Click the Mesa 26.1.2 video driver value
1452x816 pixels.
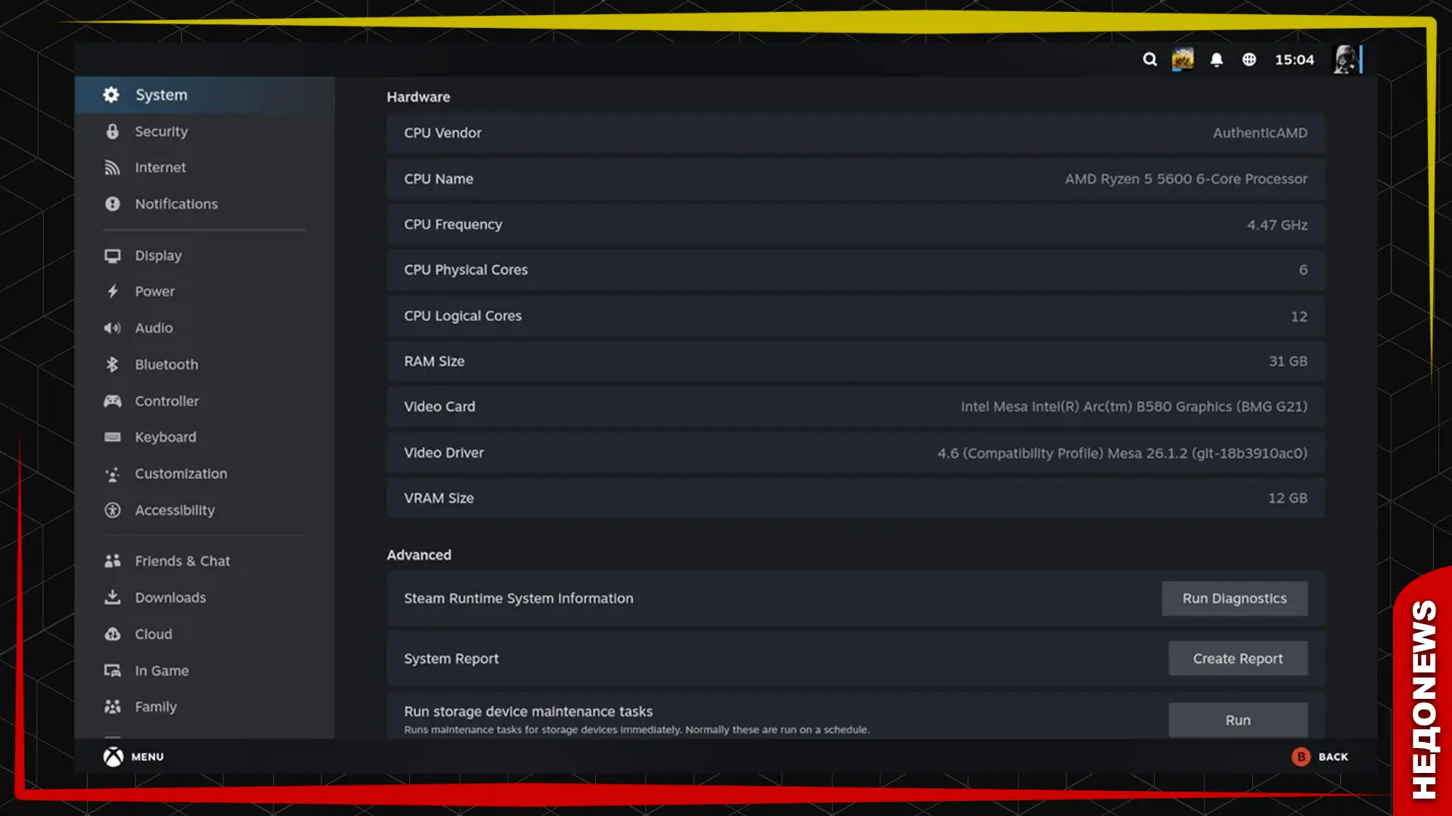point(1122,453)
